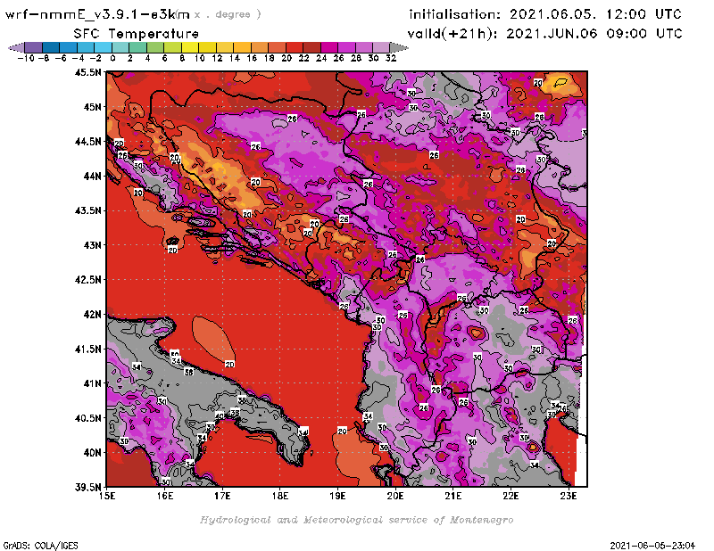Viewport: 714px width, 551px height.
Task: Click the '42N' latitude label
Action: pos(93,315)
